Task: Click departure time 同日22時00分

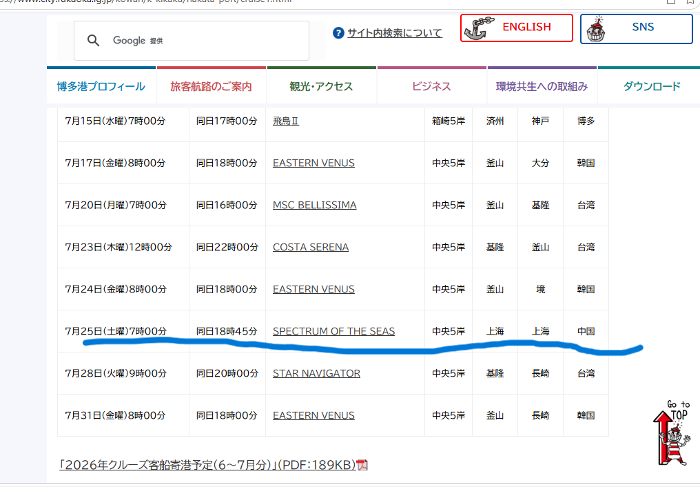Action: click(x=227, y=247)
